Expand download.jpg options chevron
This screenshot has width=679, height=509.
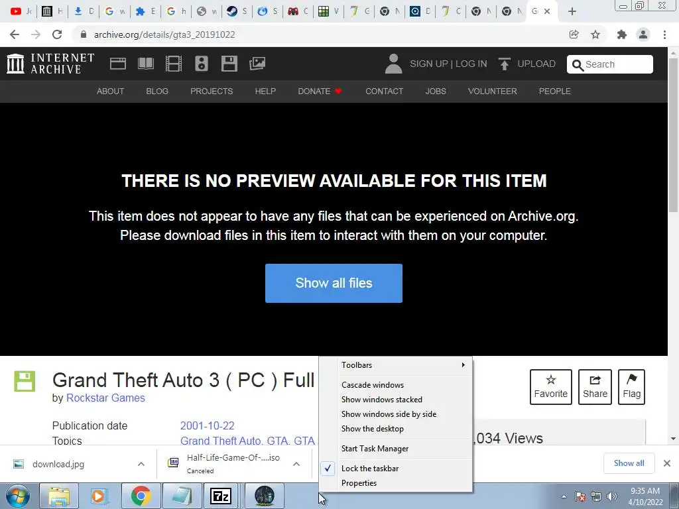[x=141, y=464]
